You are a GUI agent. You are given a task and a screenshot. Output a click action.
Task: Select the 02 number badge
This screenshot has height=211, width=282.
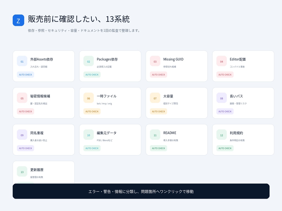[x=88, y=61]
